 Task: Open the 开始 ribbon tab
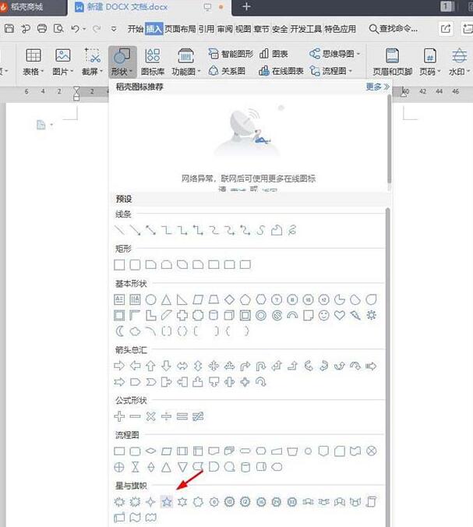[x=135, y=29]
